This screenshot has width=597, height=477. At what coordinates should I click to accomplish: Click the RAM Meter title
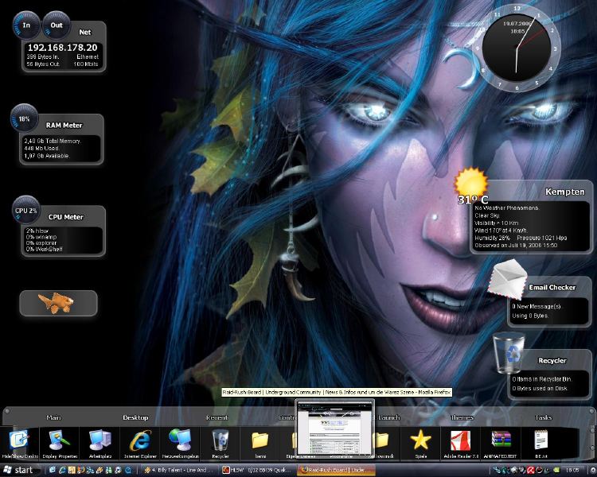coord(64,125)
